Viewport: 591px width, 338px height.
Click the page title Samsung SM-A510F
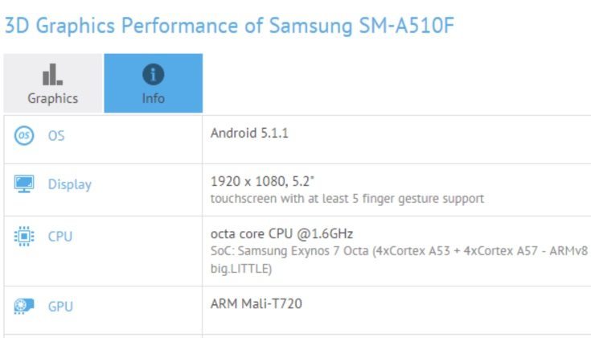click(x=229, y=26)
